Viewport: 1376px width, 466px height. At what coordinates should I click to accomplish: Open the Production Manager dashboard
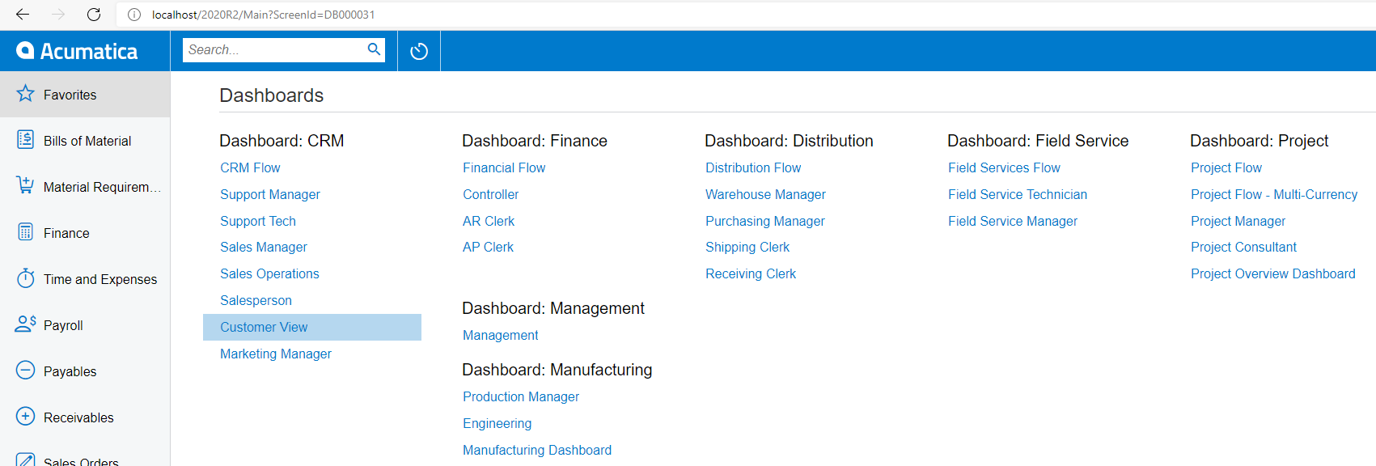coord(521,396)
